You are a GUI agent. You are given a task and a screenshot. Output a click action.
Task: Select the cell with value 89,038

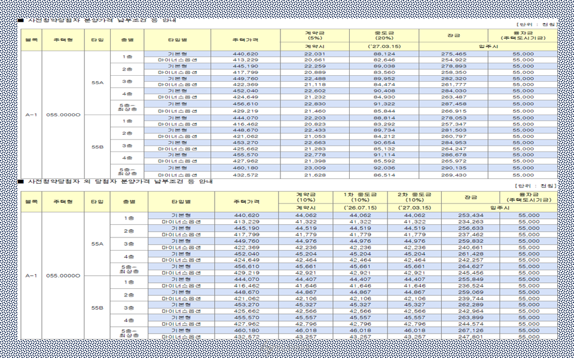(384, 66)
